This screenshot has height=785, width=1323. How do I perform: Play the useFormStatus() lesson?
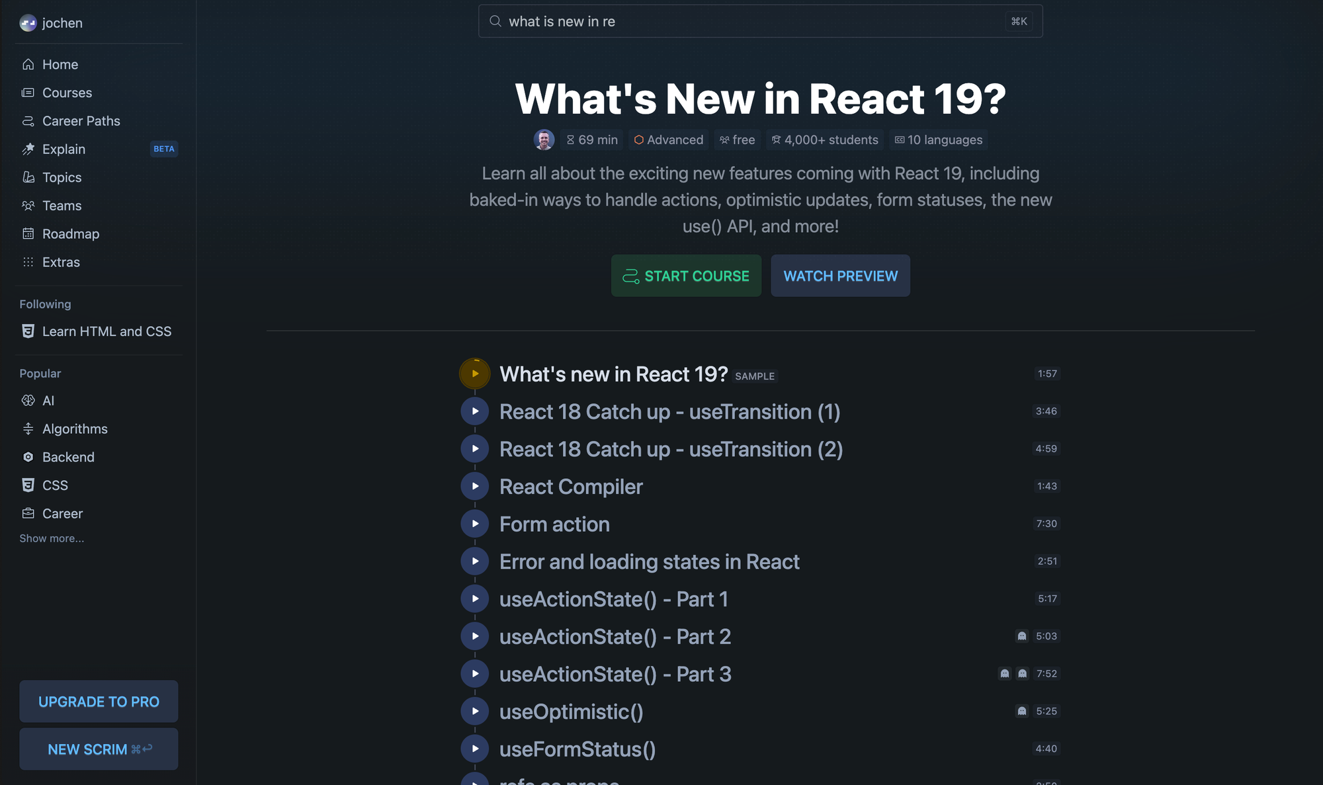475,749
